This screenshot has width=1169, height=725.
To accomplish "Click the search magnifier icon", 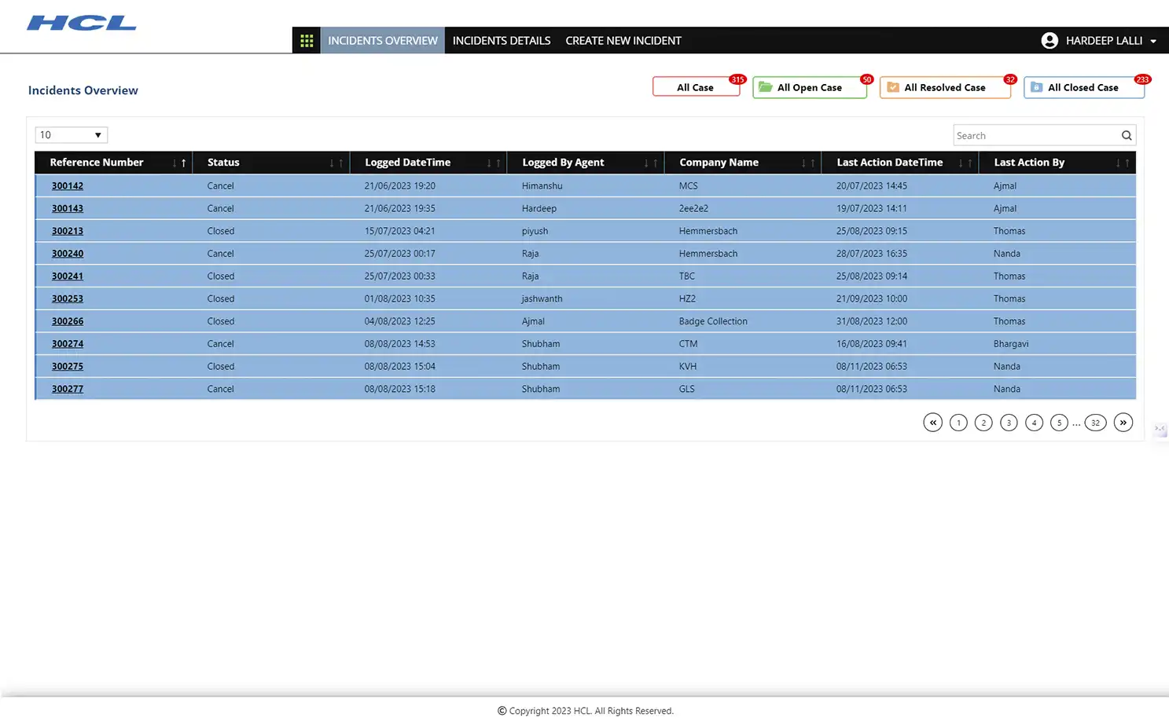I will pyautogui.click(x=1127, y=134).
